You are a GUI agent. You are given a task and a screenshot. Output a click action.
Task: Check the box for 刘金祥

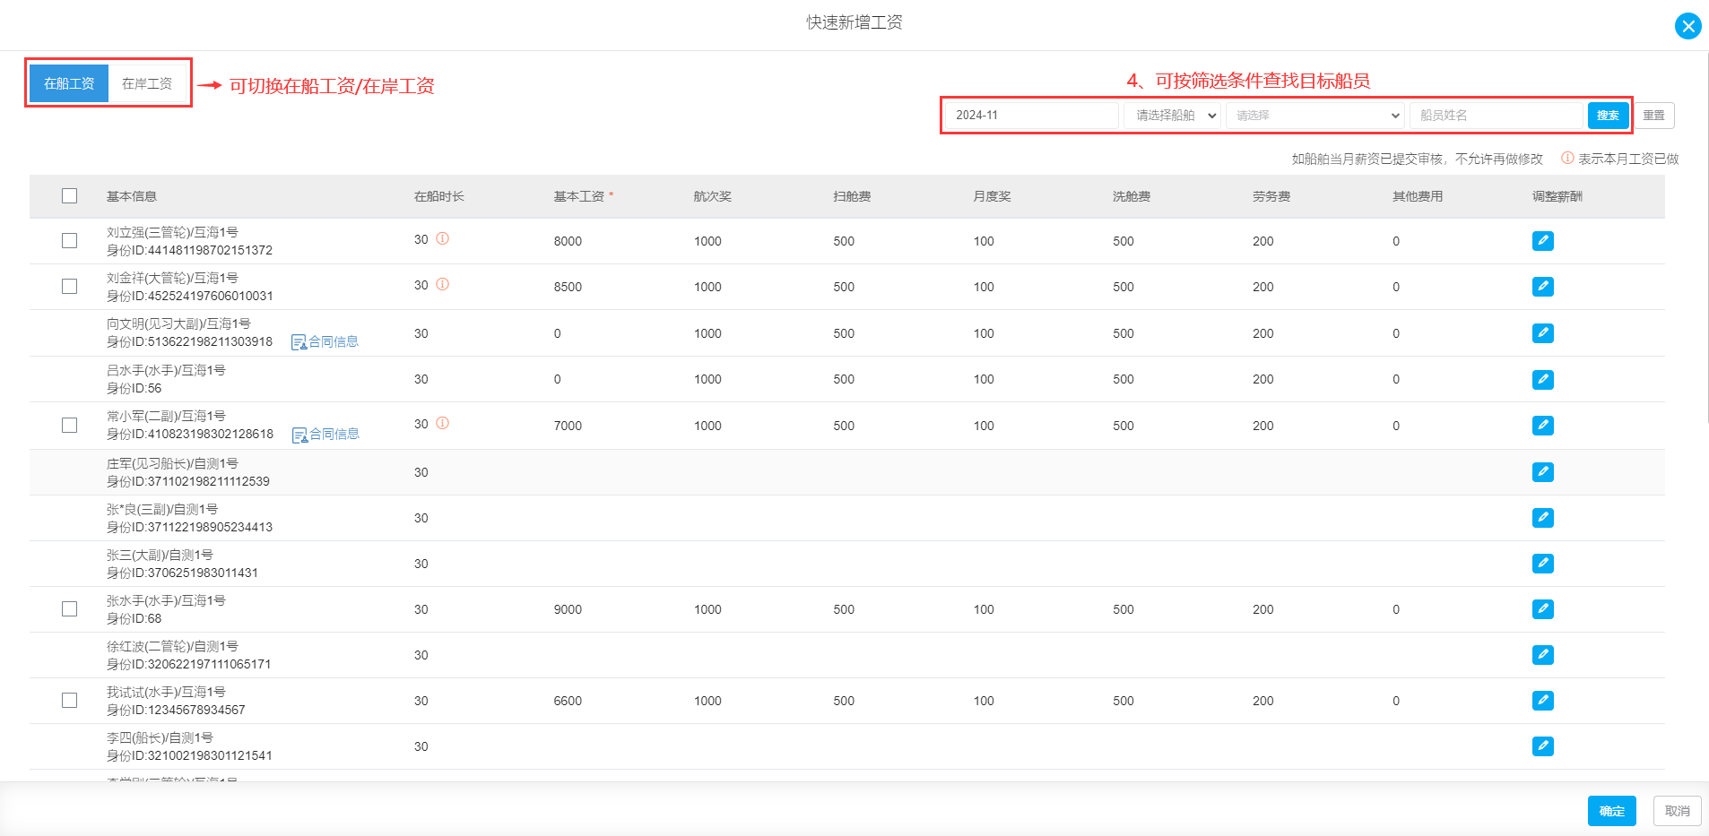[x=69, y=286]
